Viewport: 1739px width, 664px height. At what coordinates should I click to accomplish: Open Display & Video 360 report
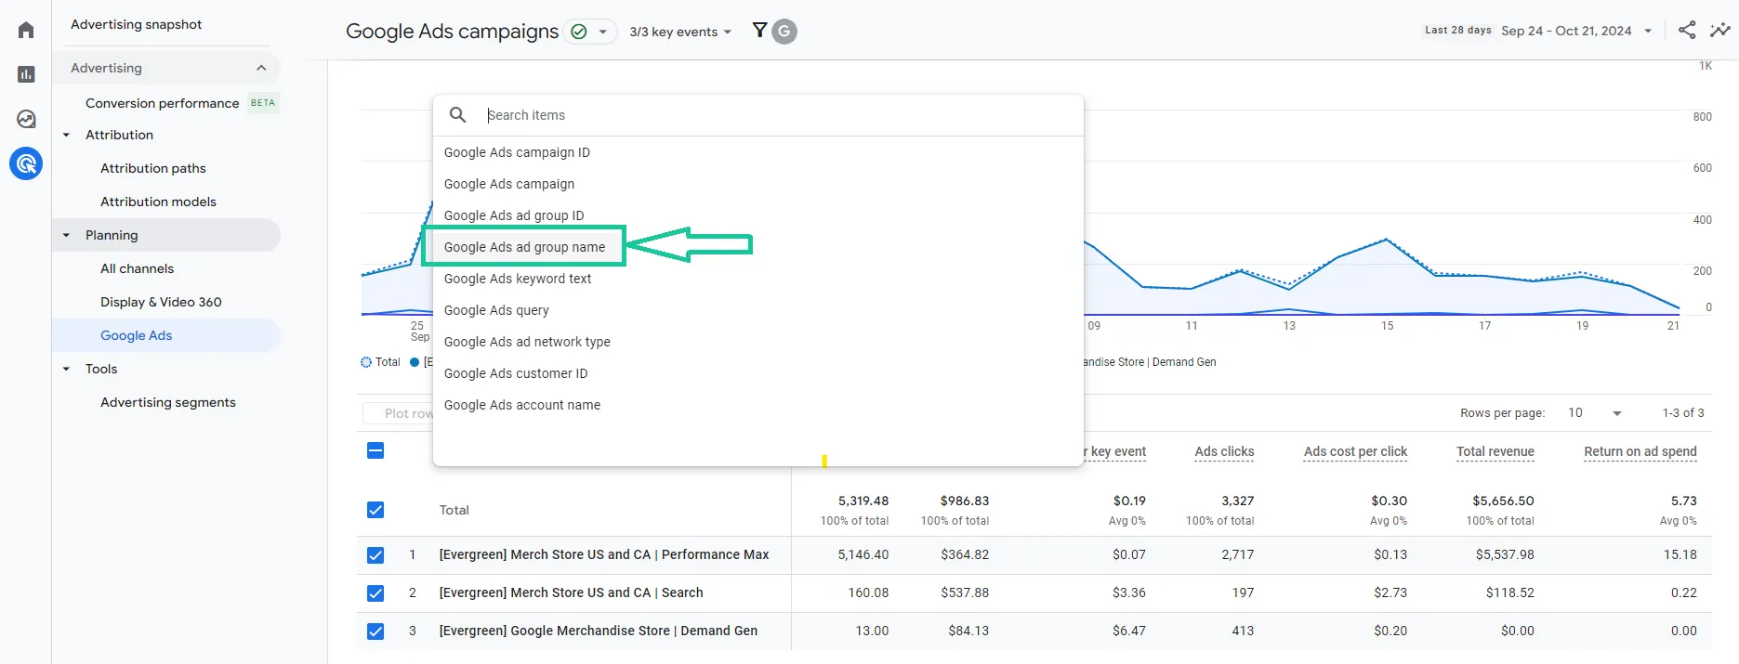(161, 302)
